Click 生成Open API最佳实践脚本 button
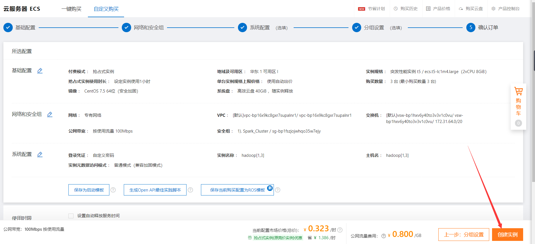 coord(155,190)
